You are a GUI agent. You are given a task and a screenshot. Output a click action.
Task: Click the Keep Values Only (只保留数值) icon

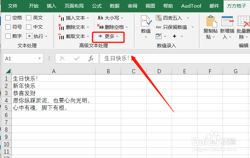tap(159, 27)
